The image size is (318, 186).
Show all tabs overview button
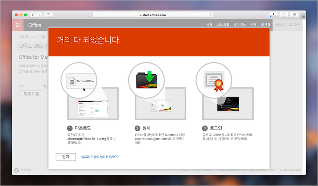pos(294,15)
